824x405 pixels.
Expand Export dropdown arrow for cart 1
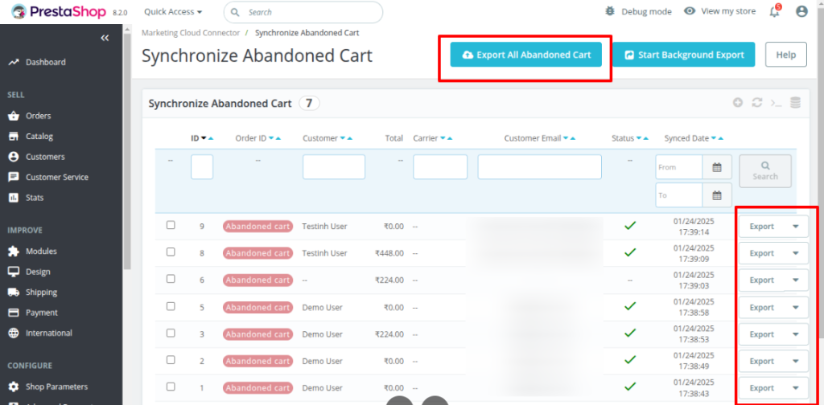click(796, 387)
